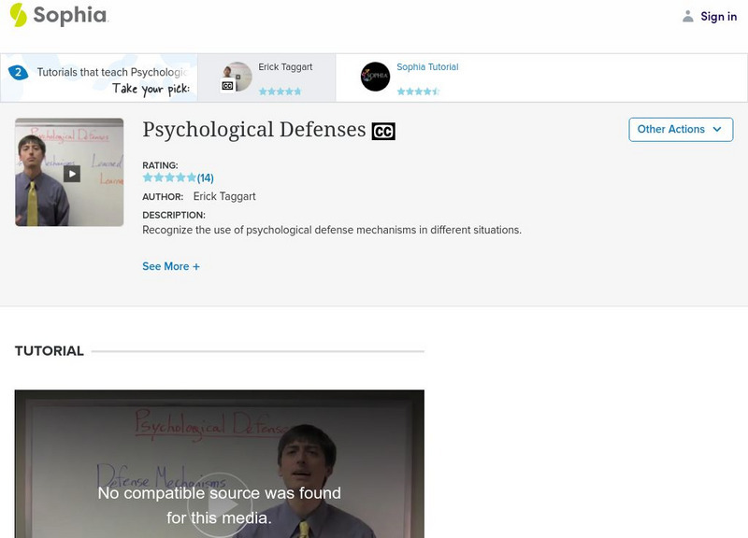Image resolution: width=748 pixels, height=538 pixels.
Task: Click the Sophia Tutorial avatar icon
Action: [x=375, y=77]
